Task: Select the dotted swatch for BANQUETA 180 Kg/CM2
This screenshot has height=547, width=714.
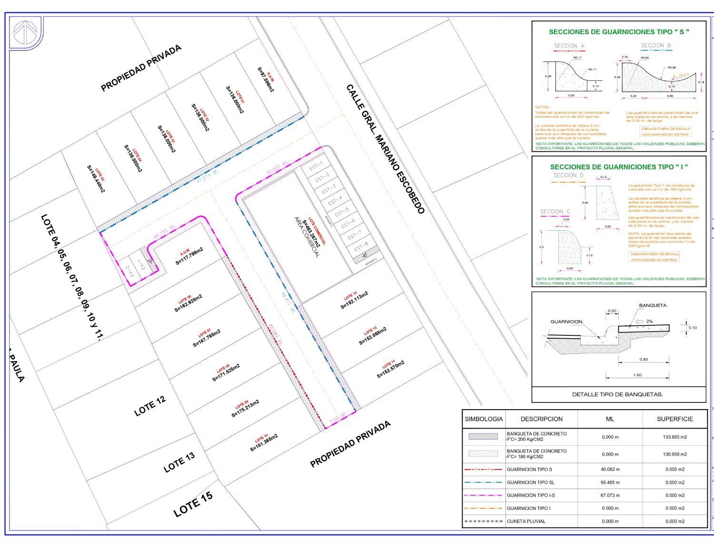Action: 483,454
